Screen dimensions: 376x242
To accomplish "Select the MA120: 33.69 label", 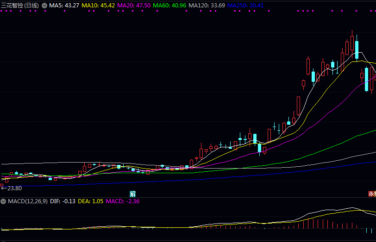I will click(x=207, y=6).
